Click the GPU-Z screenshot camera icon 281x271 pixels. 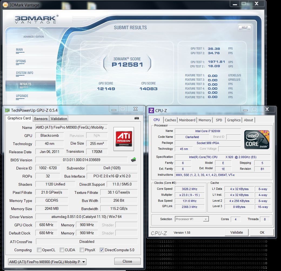[x=137, y=118]
